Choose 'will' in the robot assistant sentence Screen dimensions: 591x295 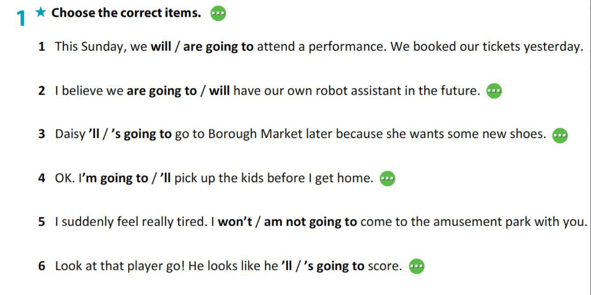(x=219, y=91)
